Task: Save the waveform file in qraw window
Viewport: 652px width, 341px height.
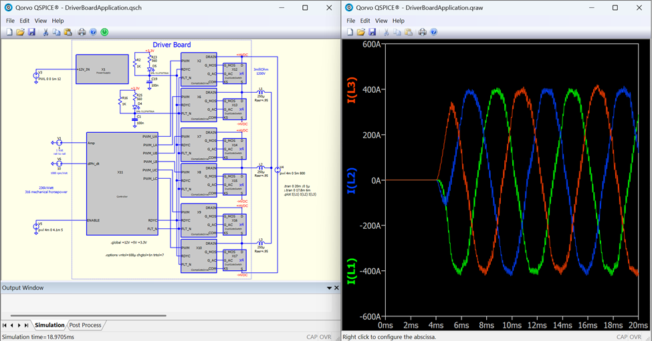Action: pos(372,32)
